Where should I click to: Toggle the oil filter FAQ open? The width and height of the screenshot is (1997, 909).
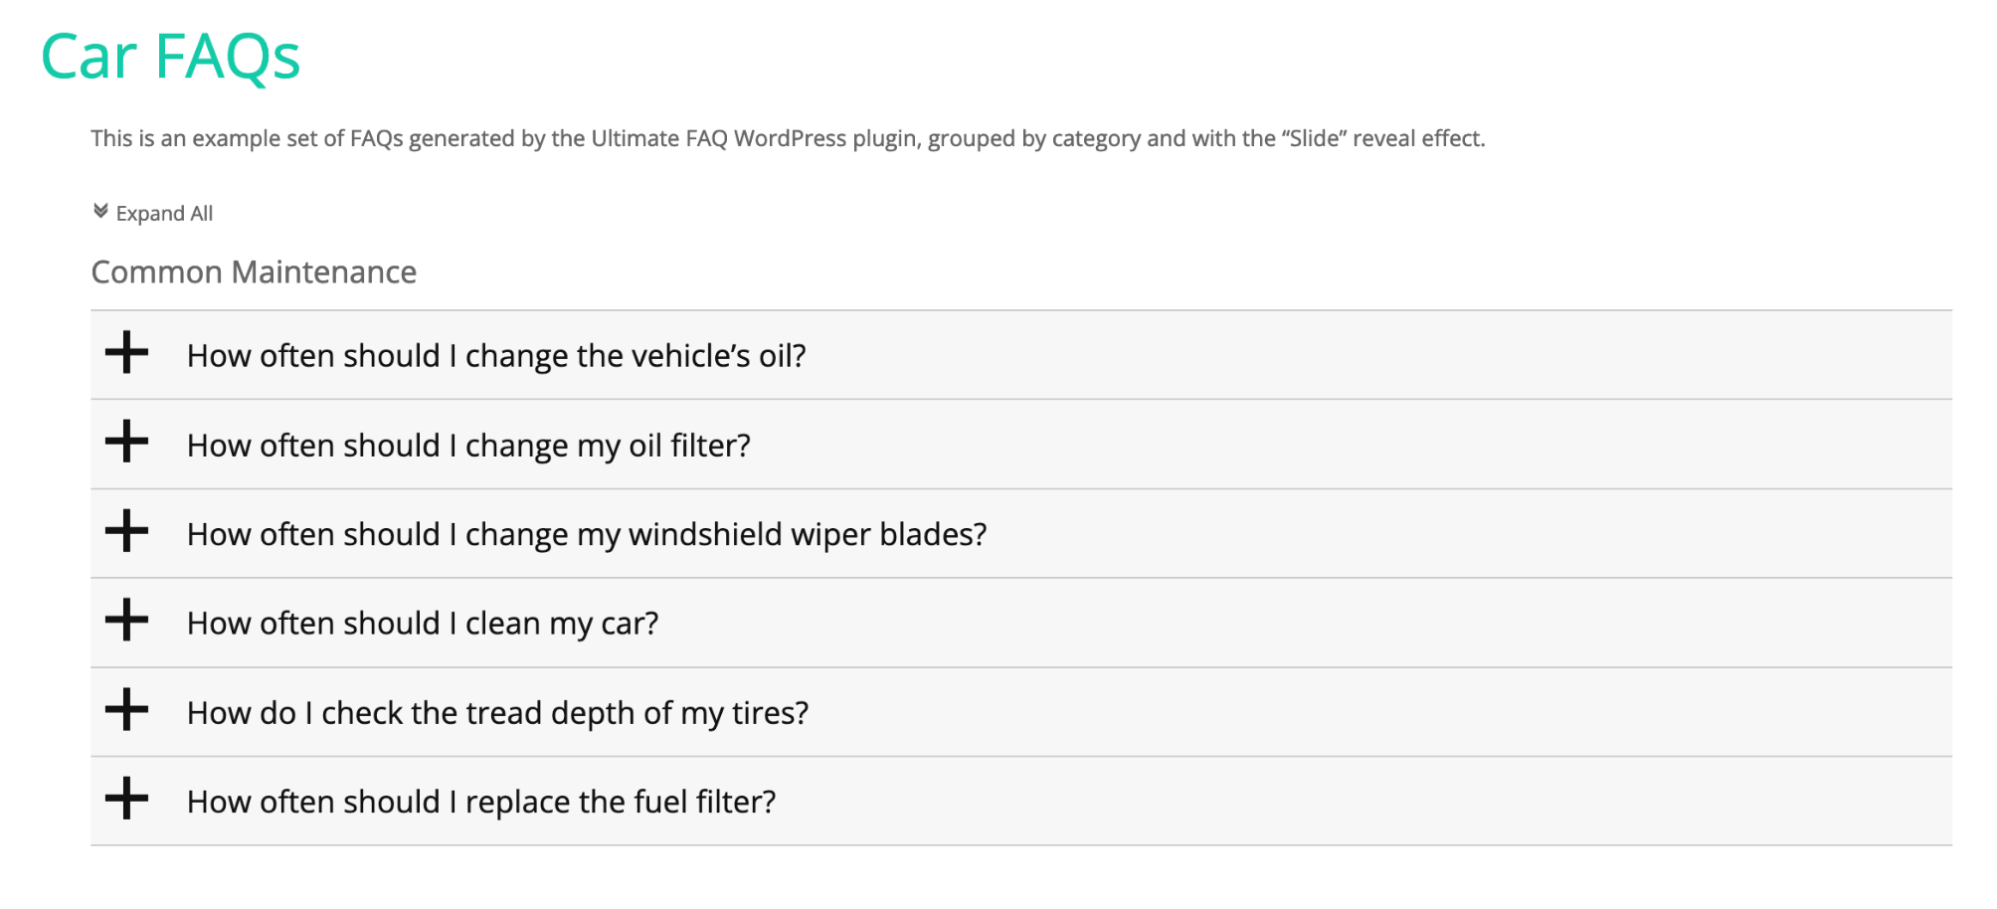(468, 445)
